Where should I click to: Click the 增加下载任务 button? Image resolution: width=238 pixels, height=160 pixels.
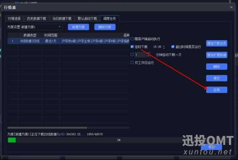[x=216, y=43]
